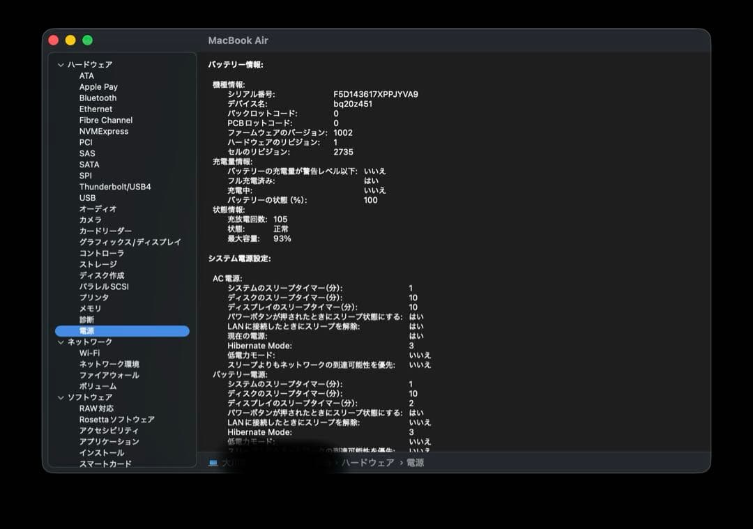Image resolution: width=753 pixels, height=529 pixels.
Task: Open Thunderbolt/USB4 entry
Action: coord(115,186)
